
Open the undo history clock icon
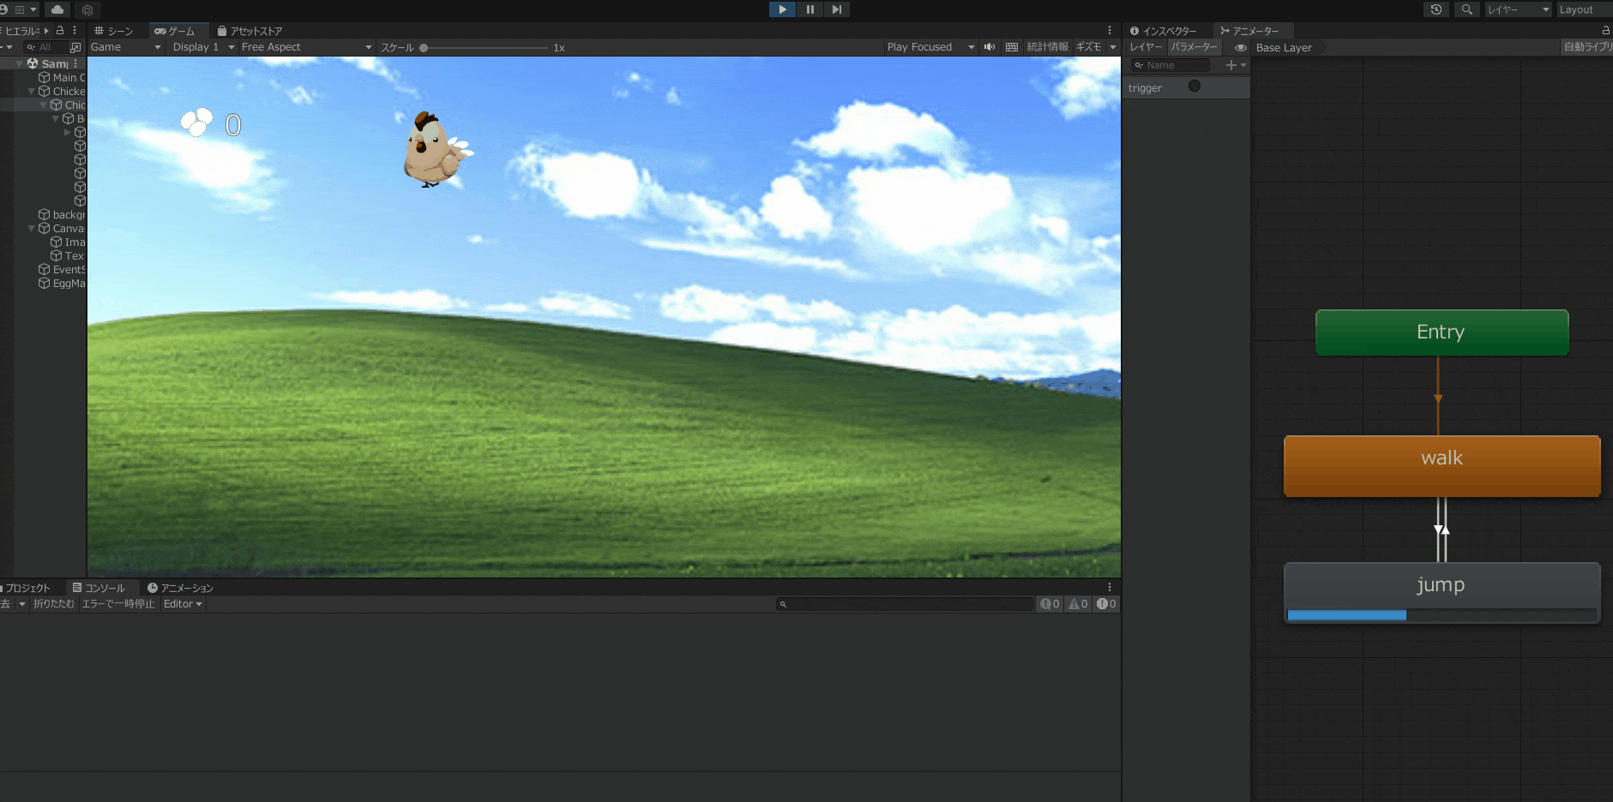(x=1436, y=9)
